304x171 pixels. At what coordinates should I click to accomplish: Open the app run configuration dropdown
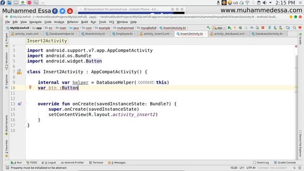point(219,28)
